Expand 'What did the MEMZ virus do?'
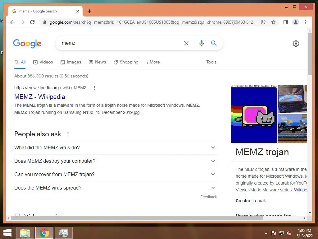Screen dimensions: 318x239 pos(116,148)
